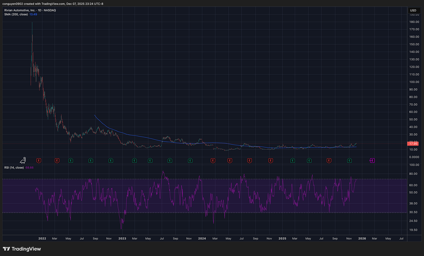Click the 2022 year label on time axis

click(x=42, y=239)
